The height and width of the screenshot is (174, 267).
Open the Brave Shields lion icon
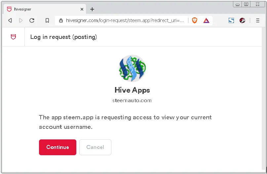tap(194, 20)
